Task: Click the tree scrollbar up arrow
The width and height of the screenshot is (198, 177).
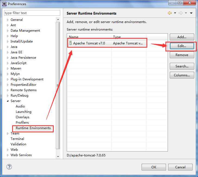Action: point(58,19)
